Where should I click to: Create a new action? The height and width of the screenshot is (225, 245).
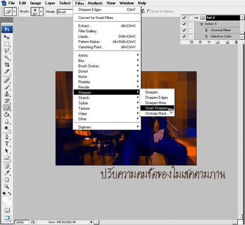pos(227,42)
